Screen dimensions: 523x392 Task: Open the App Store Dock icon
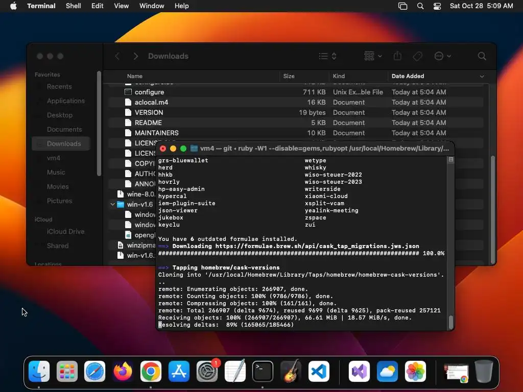coord(179,371)
